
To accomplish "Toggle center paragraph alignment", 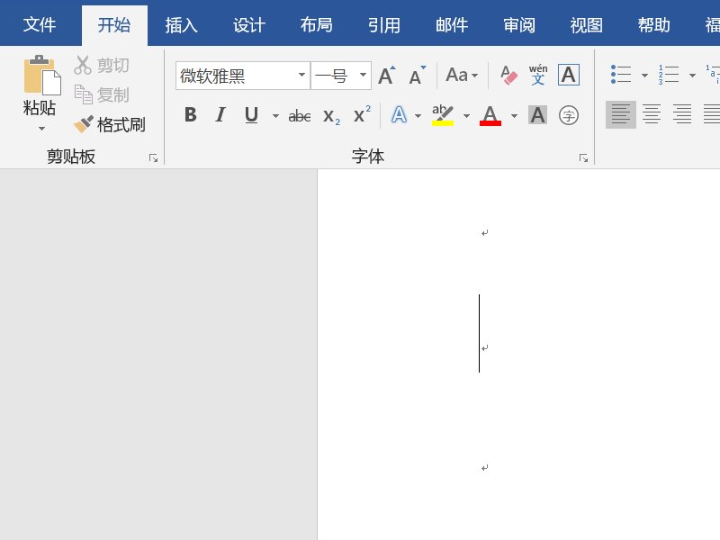I will tap(650, 115).
